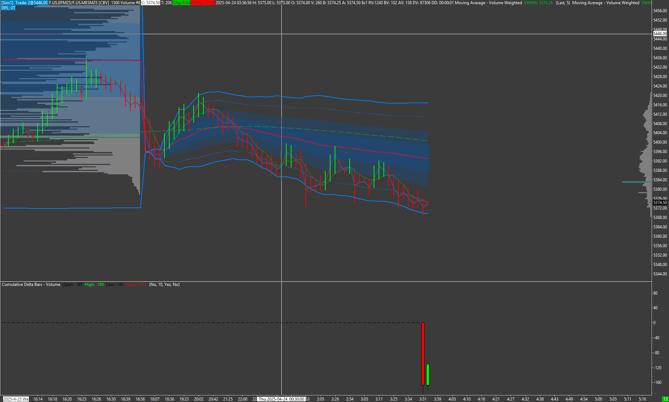Viewport: 669px width, 402px height.
Task: Click the tall red cumulative delta bar
Action: (423, 354)
